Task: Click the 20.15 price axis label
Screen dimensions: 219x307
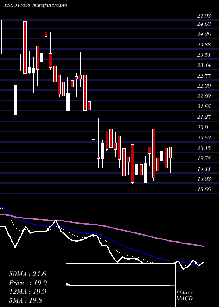Action: [x=204, y=148]
